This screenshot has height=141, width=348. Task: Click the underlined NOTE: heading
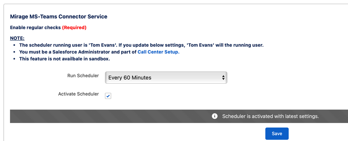17,38
